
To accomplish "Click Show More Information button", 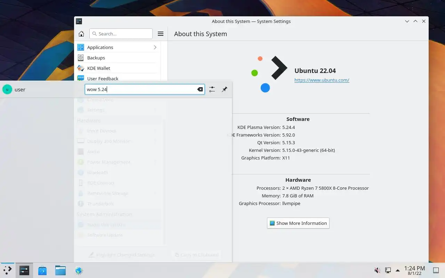I will (298, 223).
